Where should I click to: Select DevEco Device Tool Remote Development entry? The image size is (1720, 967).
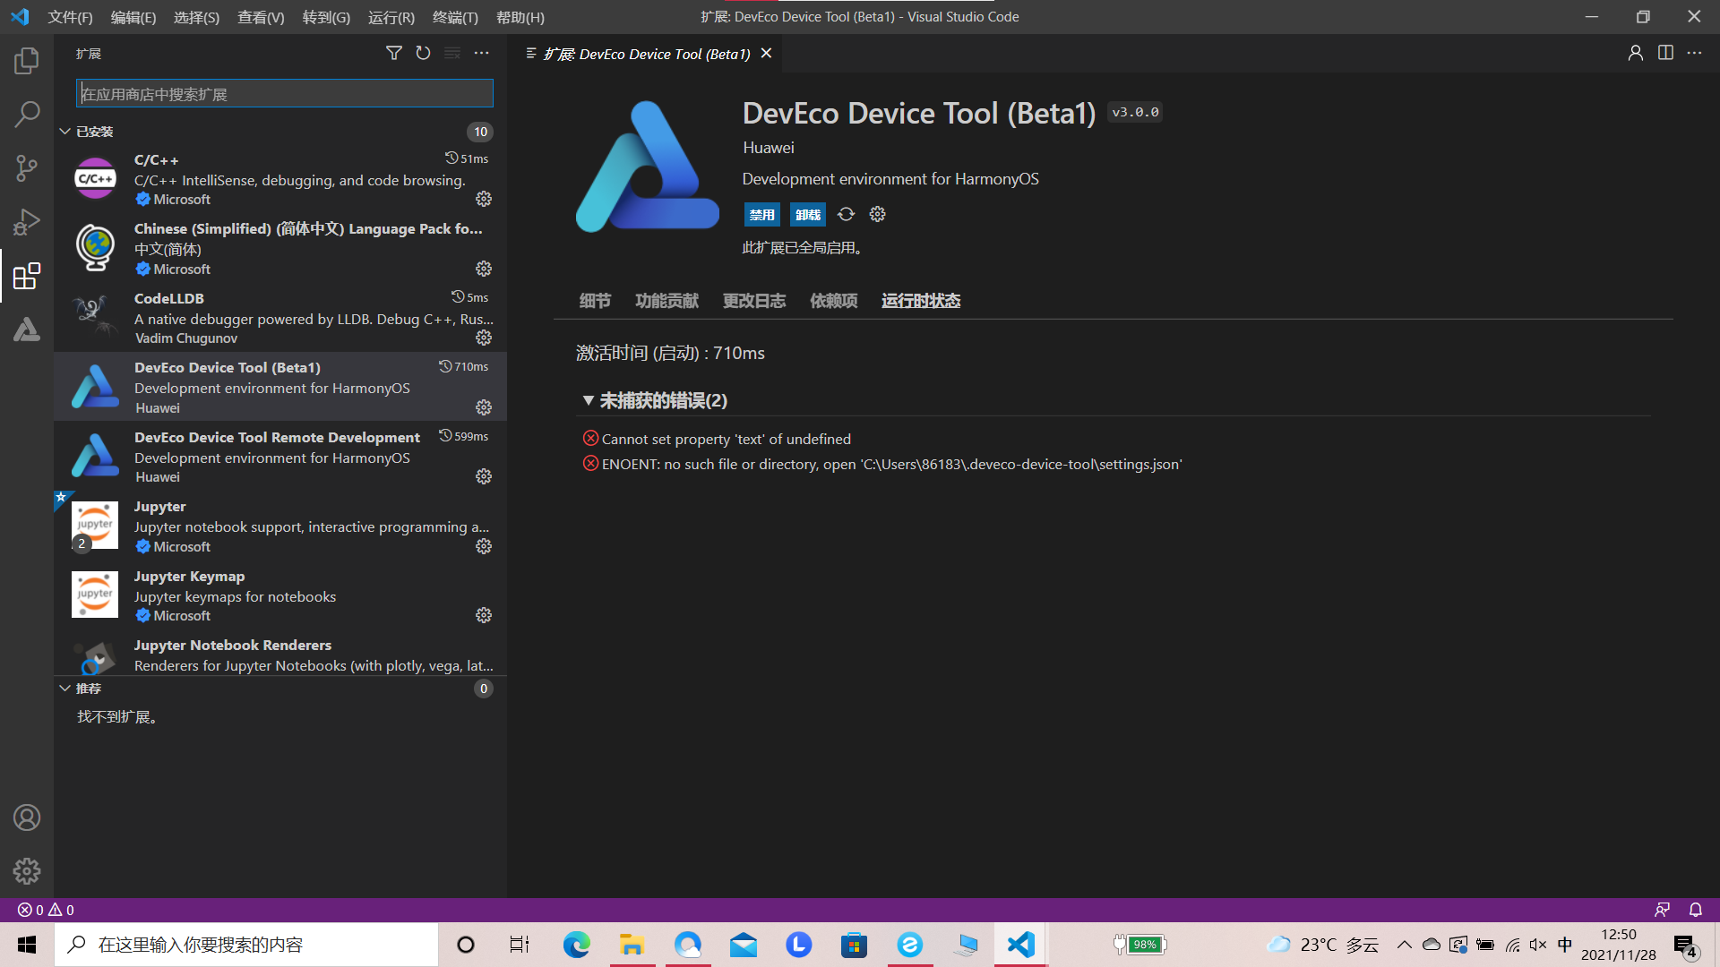tap(280, 456)
